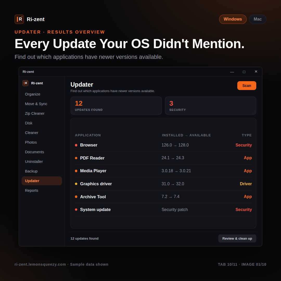This screenshot has width=281, height=281.
Task: Navigate to Photos in sidebar
Action: [42, 143]
